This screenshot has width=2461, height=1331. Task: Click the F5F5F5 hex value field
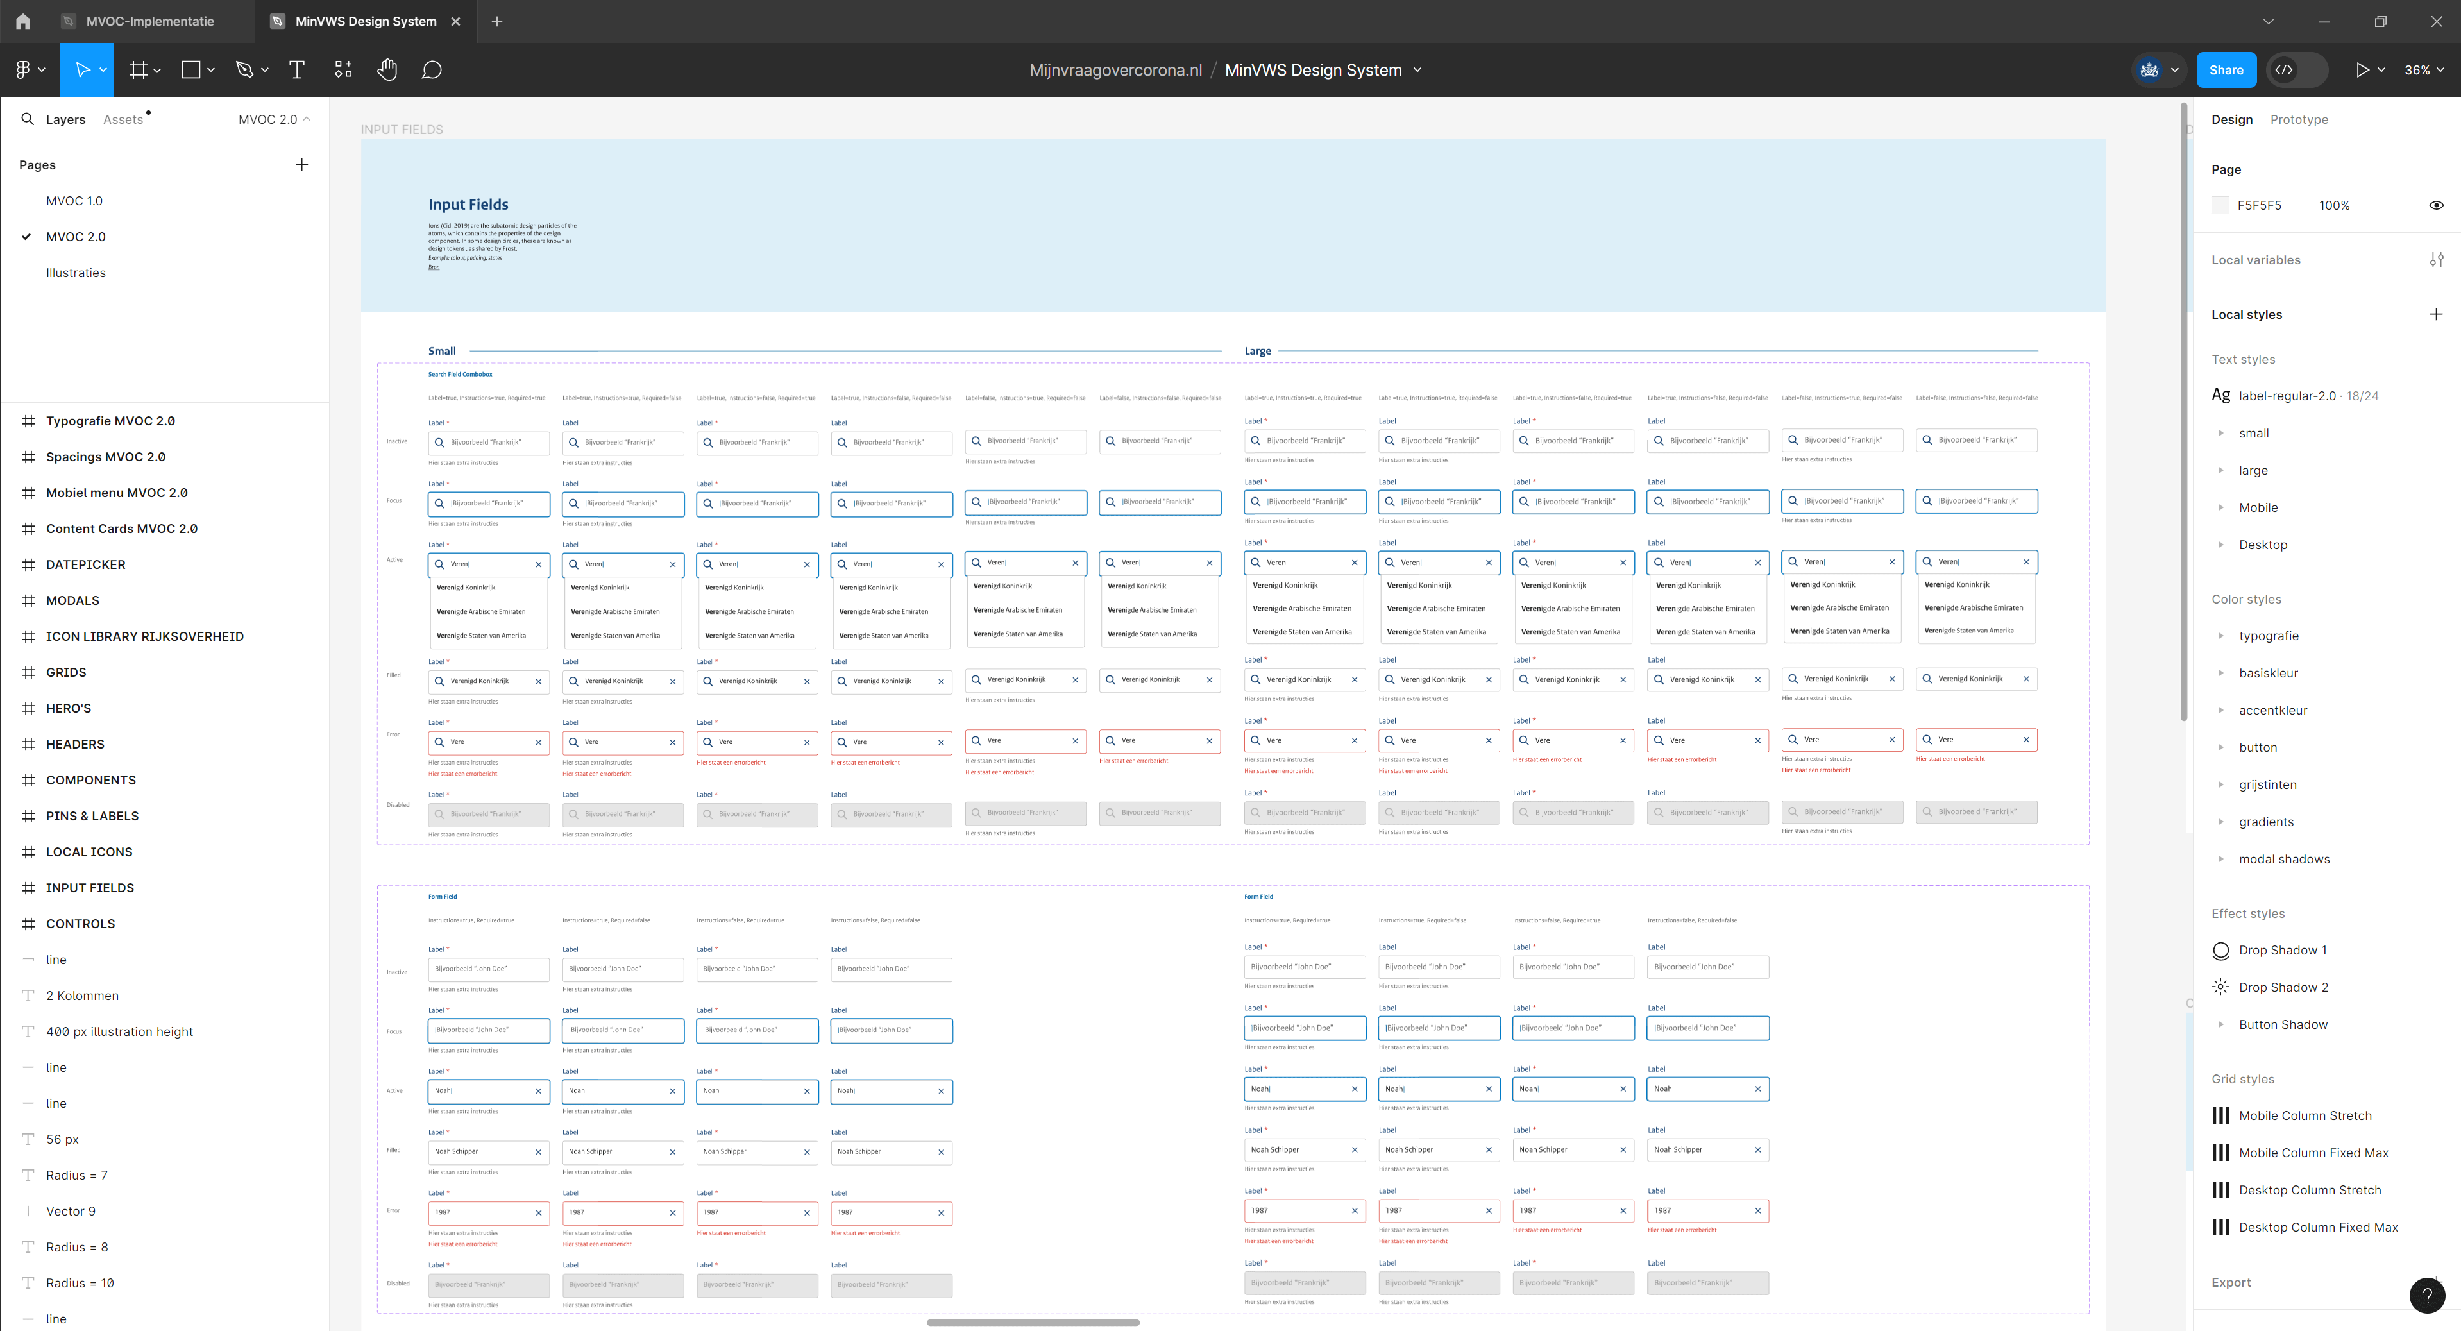point(2260,205)
